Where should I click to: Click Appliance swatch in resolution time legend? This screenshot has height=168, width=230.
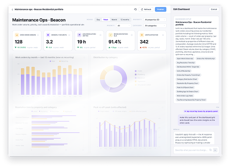[64, 111]
